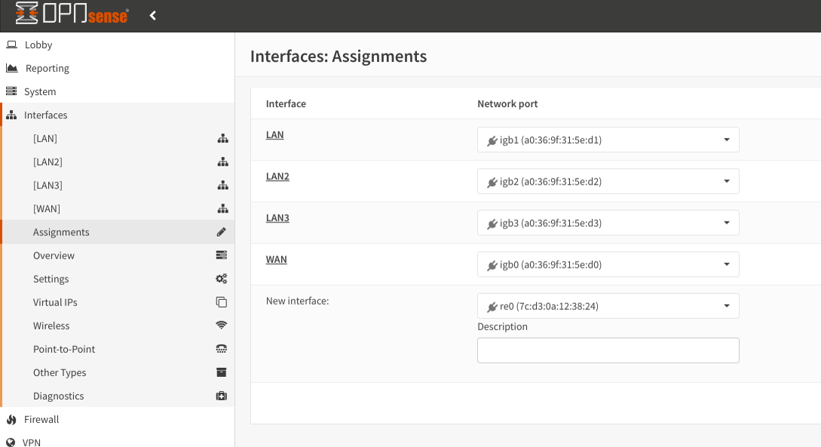This screenshot has height=447, width=821.
Task: Click the gears icon beside Settings
Action: pyautogui.click(x=222, y=278)
